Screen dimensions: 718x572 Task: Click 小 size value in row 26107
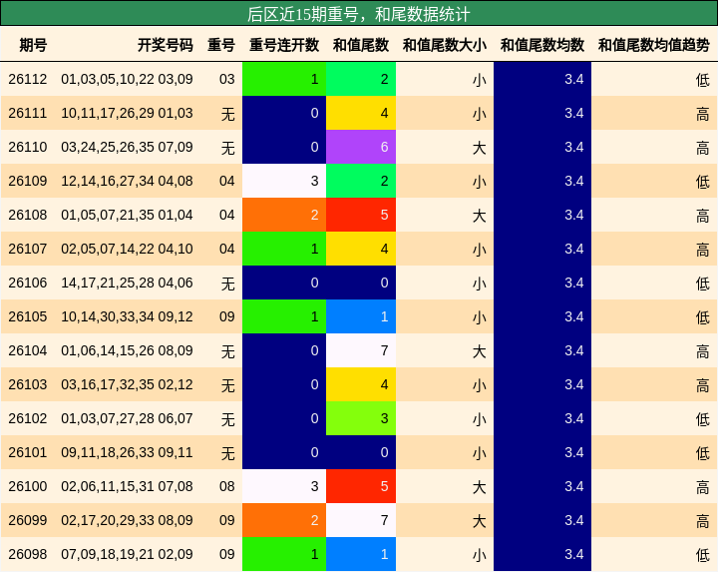[x=480, y=250]
